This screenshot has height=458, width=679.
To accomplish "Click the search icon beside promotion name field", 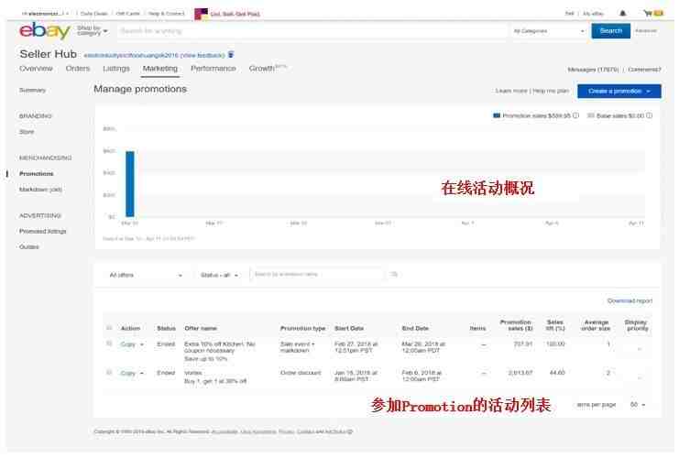I will 394,275.
